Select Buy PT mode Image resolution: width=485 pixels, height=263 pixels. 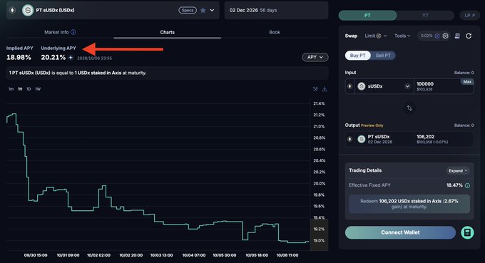357,56
